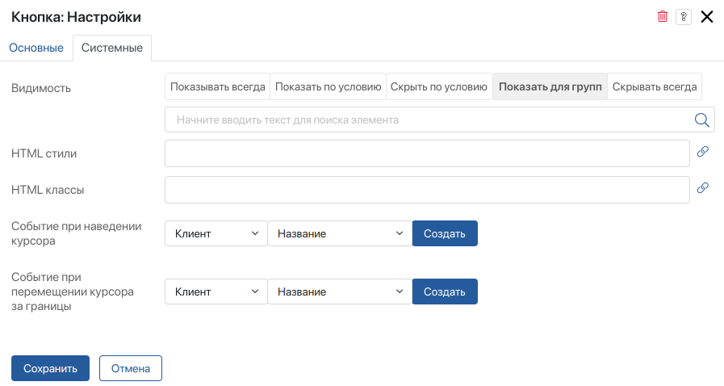Click link icon next to HTML классы
The height and width of the screenshot is (386, 724).
pos(703,187)
